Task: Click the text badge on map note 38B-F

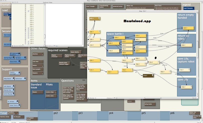Action: (99, 31)
